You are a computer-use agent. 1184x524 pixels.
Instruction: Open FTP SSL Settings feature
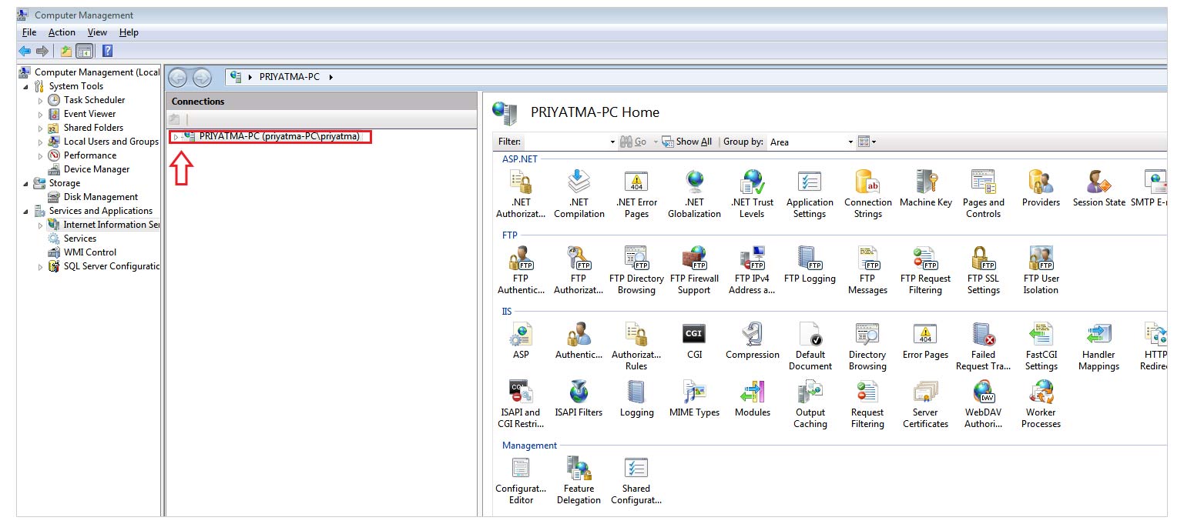pos(983,270)
